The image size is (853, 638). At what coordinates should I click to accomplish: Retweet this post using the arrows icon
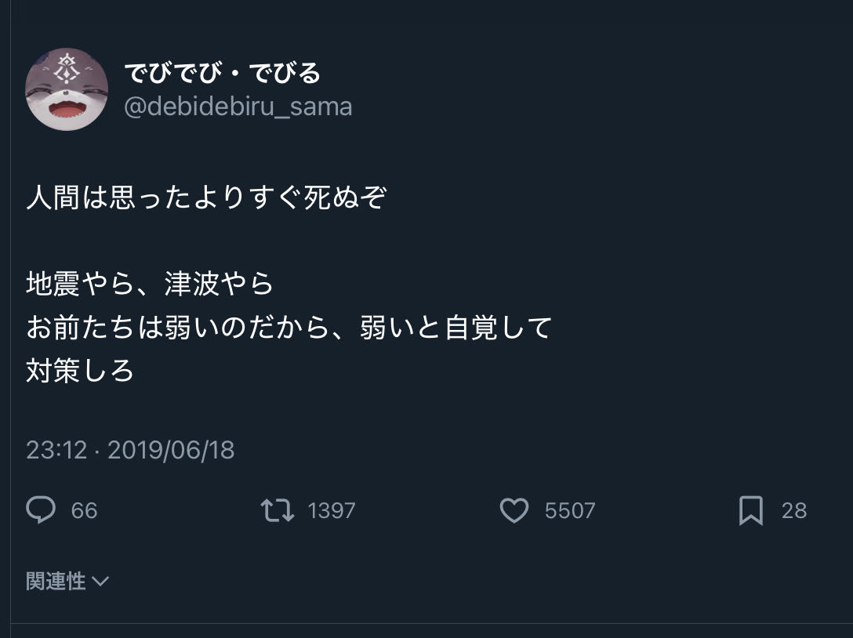point(277,511)
